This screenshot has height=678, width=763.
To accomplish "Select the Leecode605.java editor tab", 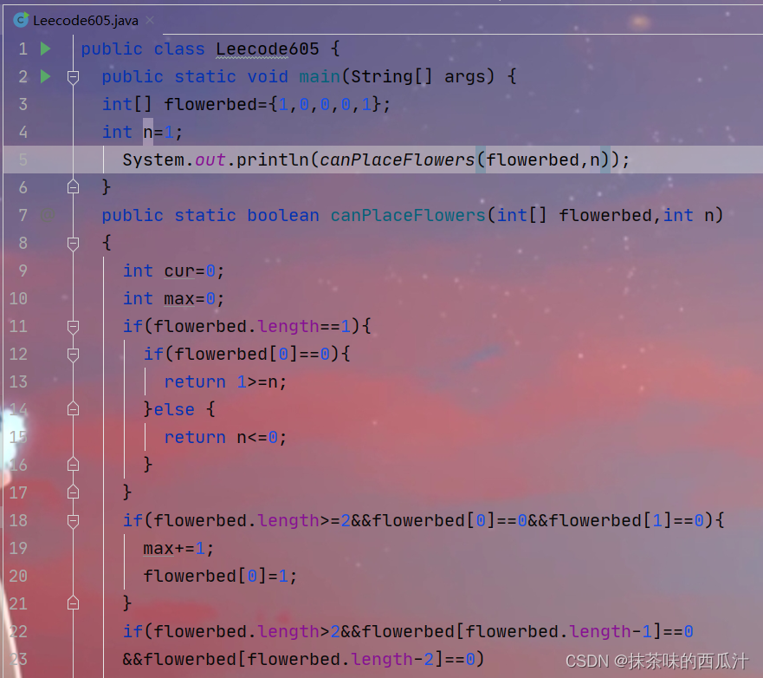I will click(x=85, y=20).
